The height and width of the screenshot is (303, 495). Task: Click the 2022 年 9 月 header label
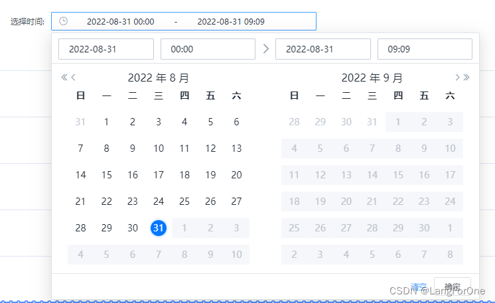(x=372, y=78)
